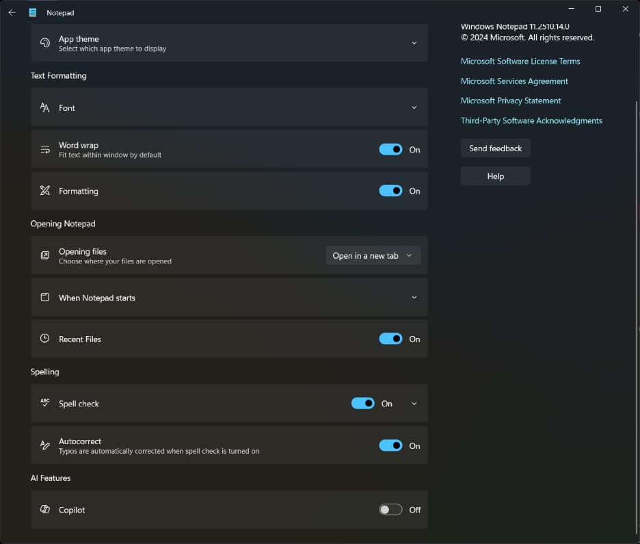Click the Recent Files clock icon

coord(45,338)
